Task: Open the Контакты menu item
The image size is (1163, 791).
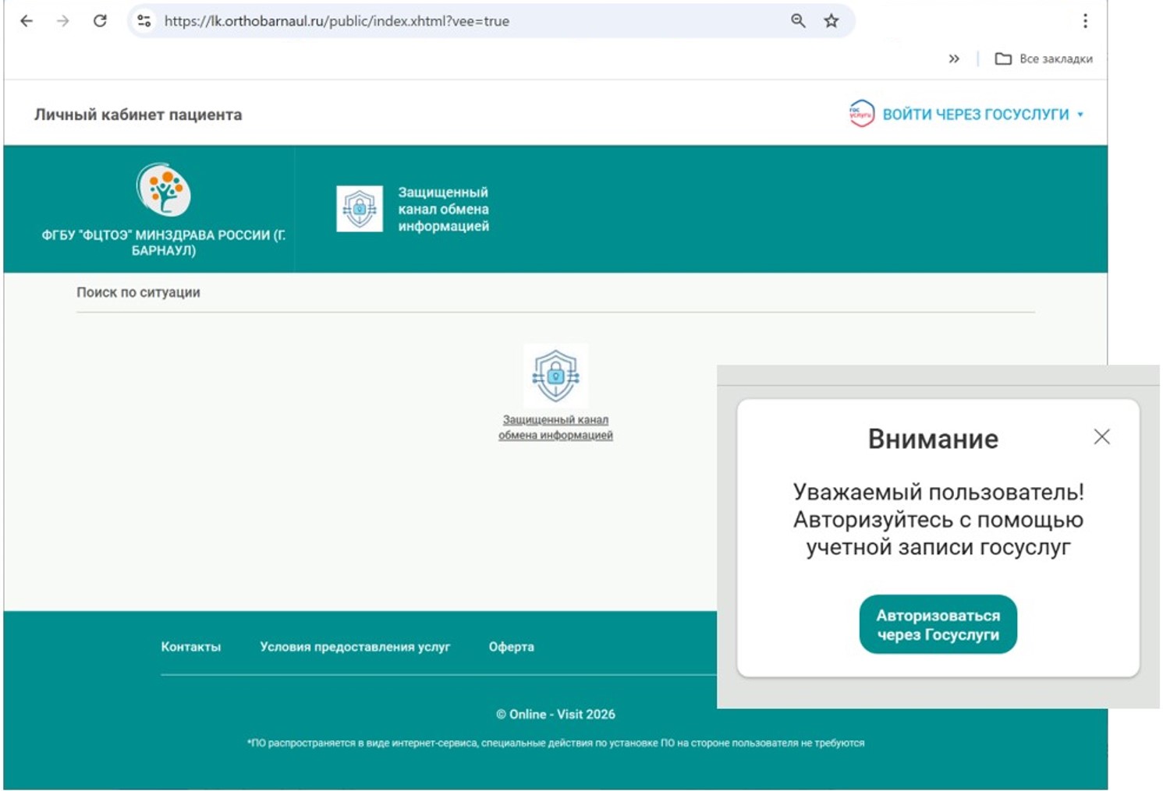Action: [x=190, y=647]
